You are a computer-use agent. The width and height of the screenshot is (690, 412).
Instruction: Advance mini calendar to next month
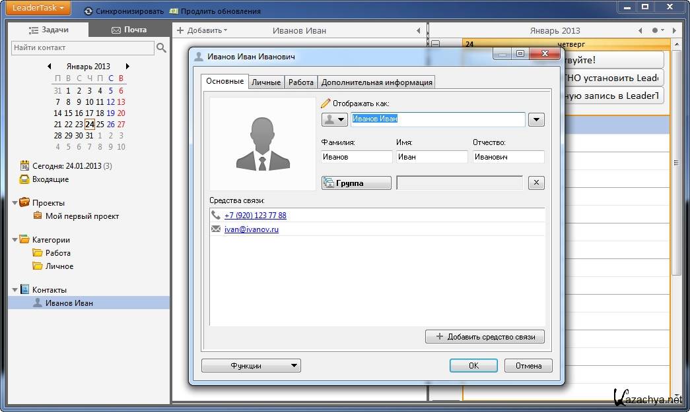click(x=127, y=67)
